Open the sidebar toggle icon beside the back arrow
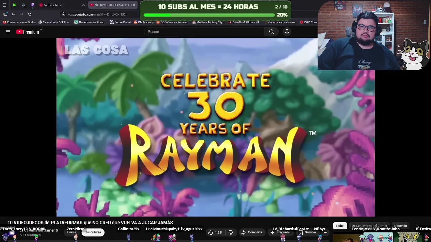431x242 pixels. tap(5, 14)
